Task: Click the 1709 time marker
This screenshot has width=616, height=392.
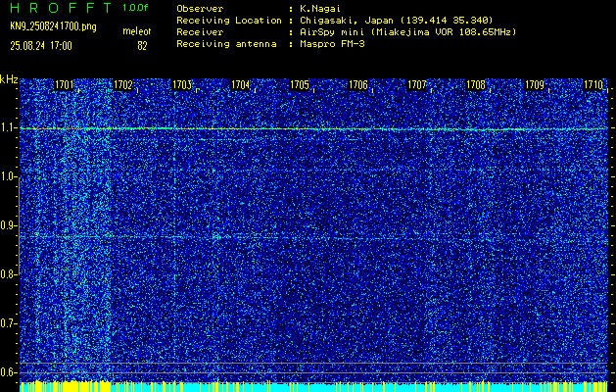Action: point(535,85)
